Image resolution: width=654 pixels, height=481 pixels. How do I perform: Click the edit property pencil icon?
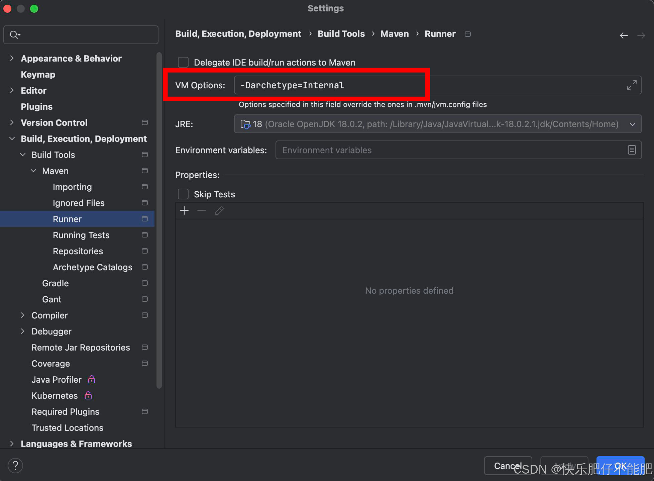(219, 210)
